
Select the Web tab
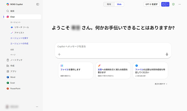[x=119, y=4]
